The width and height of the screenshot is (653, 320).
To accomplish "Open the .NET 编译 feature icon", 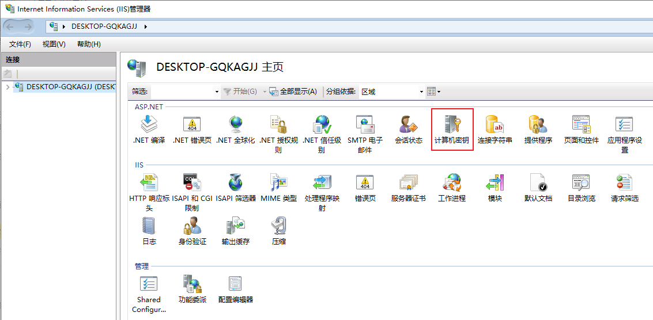I will [x=149, y=124].
